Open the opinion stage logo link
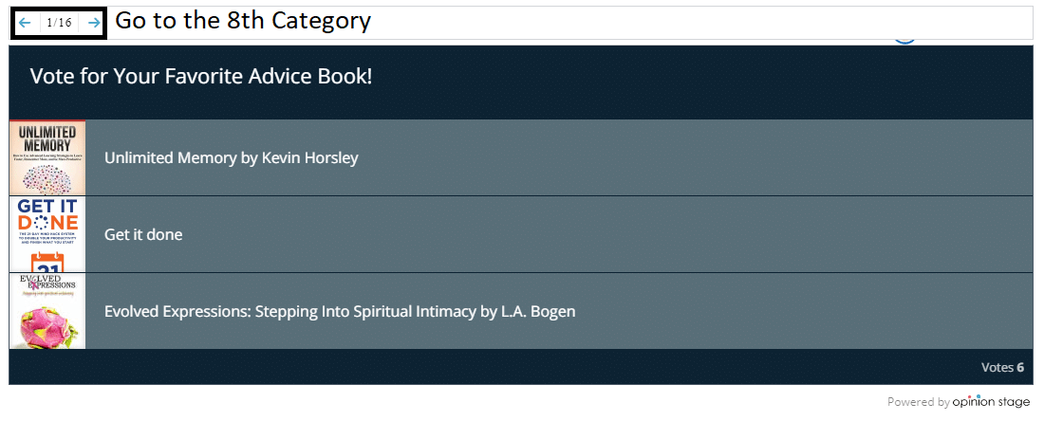The width and height of the screenshot is (1044, 421). [992, 402]
